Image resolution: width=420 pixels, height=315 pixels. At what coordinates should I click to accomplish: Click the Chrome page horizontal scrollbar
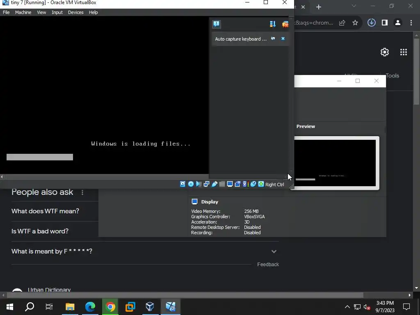coord(185,295)
